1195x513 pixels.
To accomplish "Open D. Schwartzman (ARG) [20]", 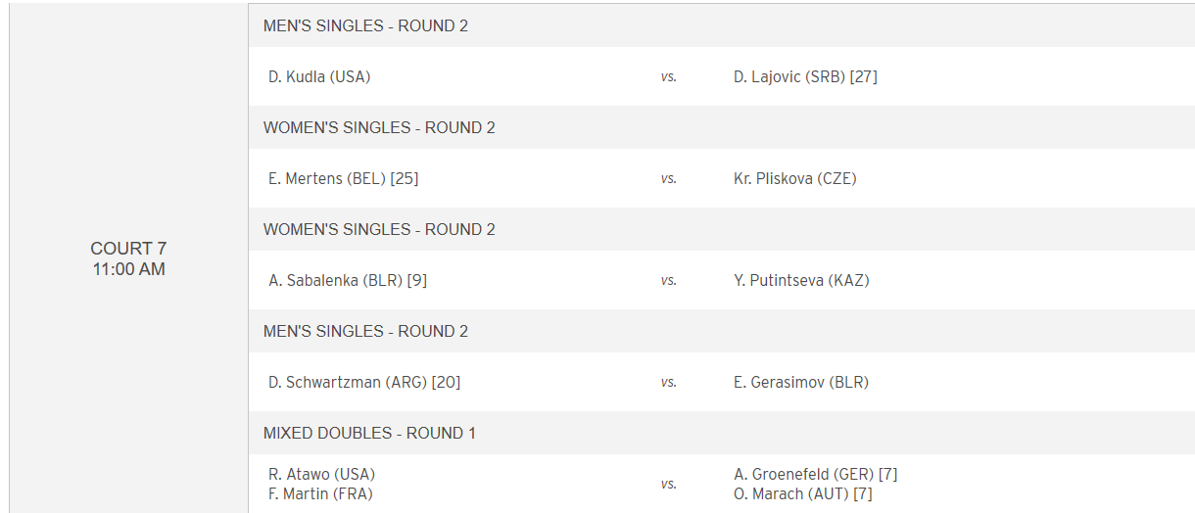I will pyautogui.click(x=364, y=382).
